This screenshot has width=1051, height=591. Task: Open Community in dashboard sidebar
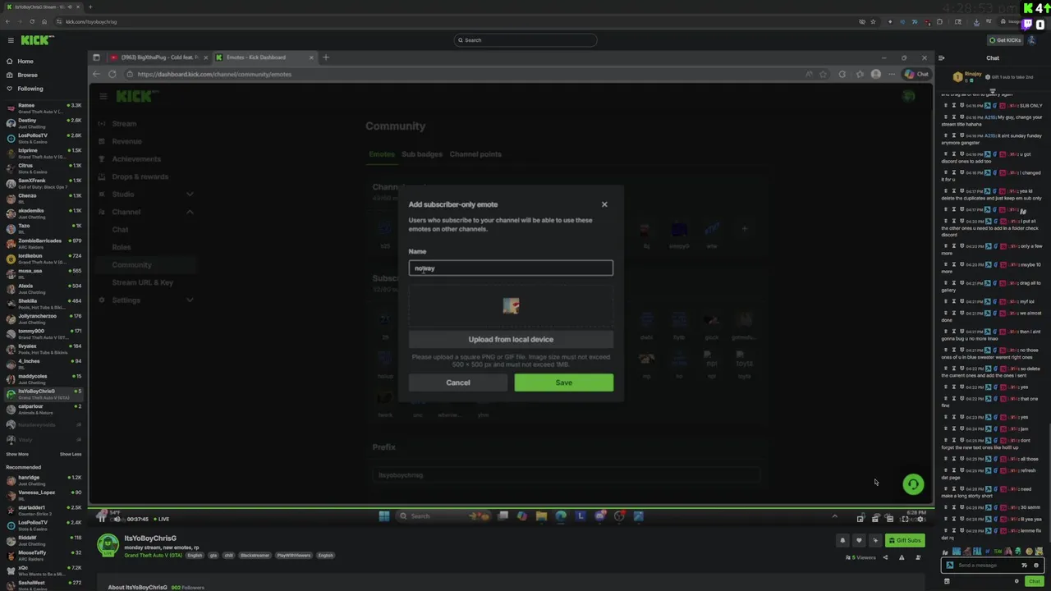point(131,265)
